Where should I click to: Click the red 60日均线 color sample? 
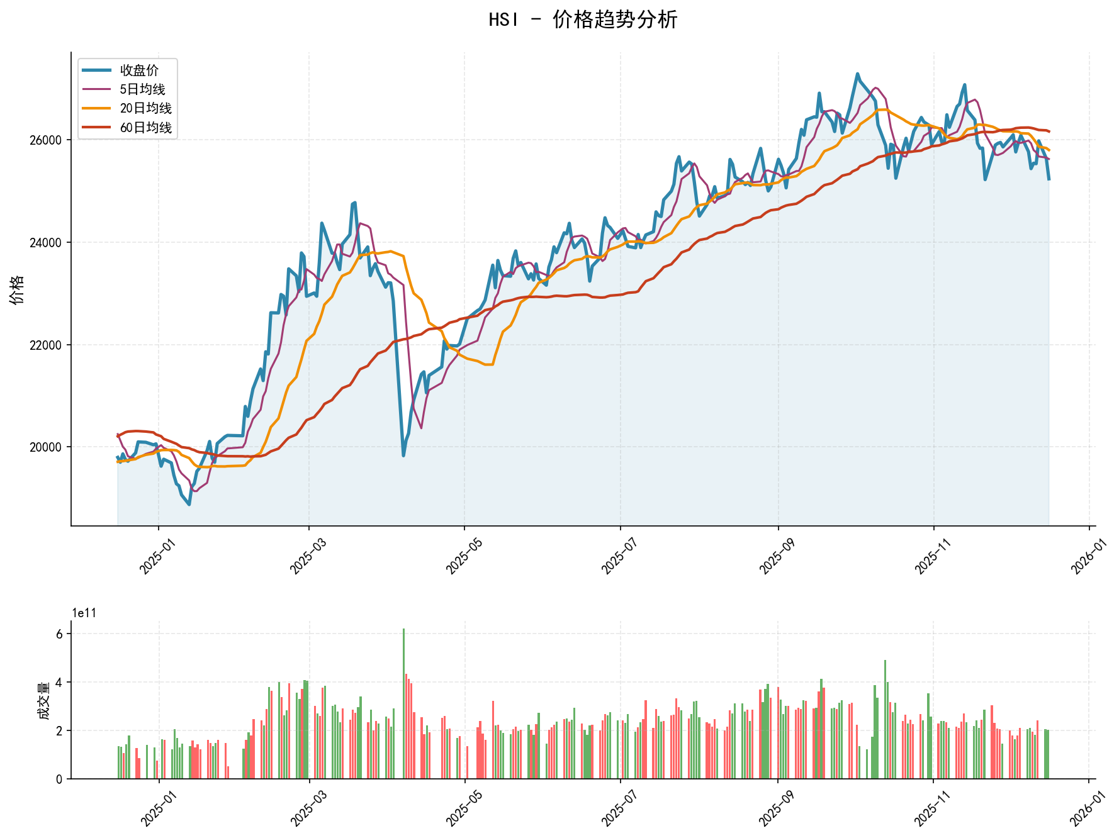pyautogui.click(x=98, y=126)
